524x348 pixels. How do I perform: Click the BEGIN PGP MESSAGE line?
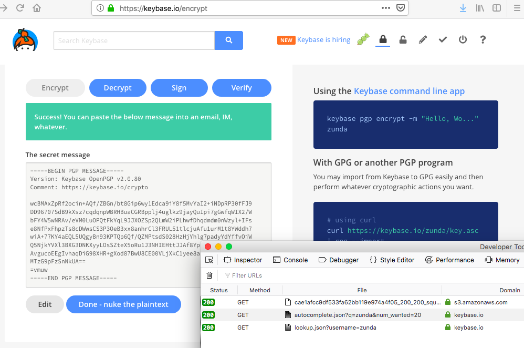point(77,171)
